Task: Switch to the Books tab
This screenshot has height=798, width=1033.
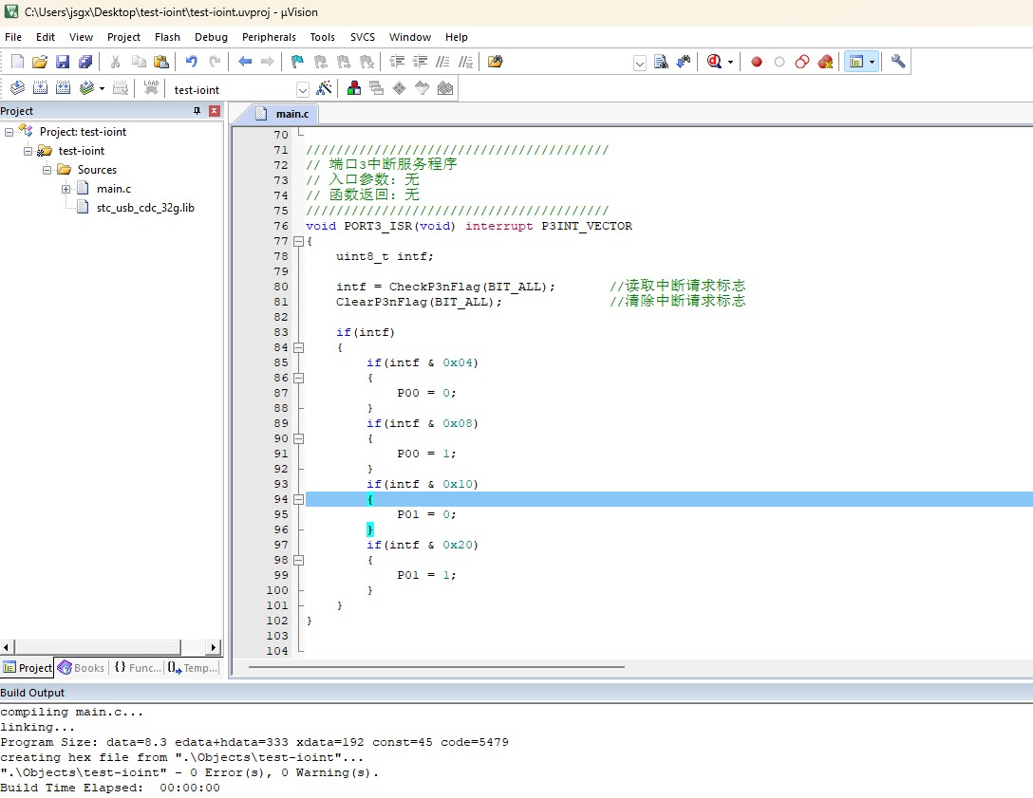Action: point(81,668)
